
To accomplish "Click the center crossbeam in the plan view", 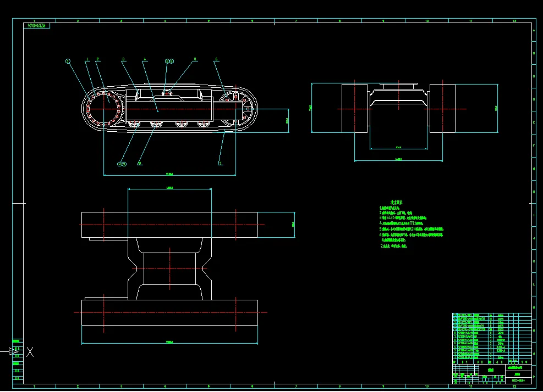I will tap(169, 268).
